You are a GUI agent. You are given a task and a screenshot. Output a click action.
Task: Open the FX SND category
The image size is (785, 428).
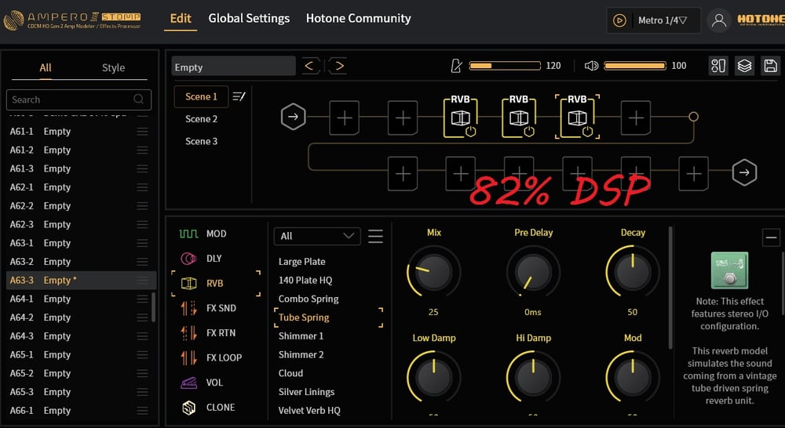point(207,308)
